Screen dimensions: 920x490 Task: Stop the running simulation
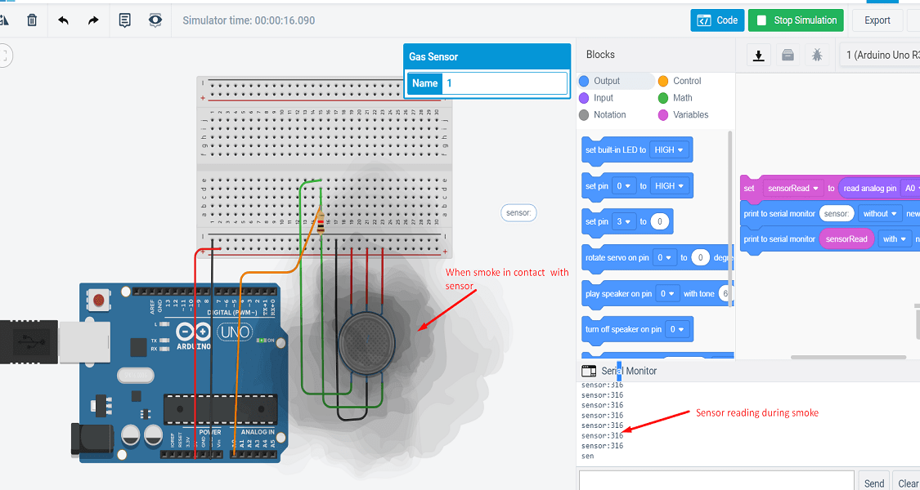tap(796, 20)
